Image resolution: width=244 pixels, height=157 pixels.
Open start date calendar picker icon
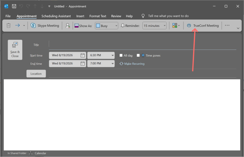click(x=82, y=55)
